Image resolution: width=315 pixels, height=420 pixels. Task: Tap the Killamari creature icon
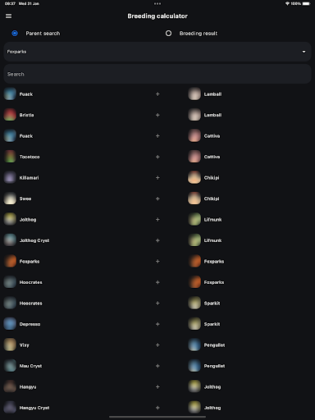[10, 178]
